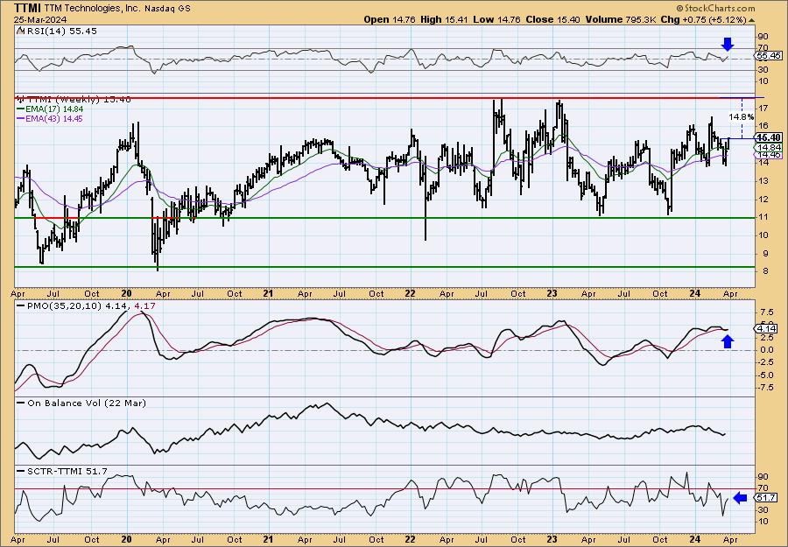Click the SCTR-TTMI 51.7 indicator label
The image size is (788, 547).
pyautogui.click(x=67, y=471)
